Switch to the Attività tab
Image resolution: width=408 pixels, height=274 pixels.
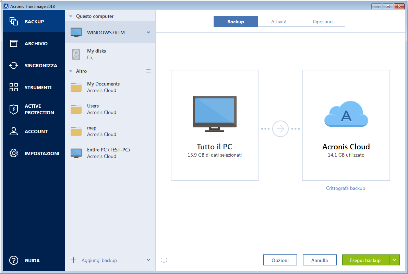279,21
